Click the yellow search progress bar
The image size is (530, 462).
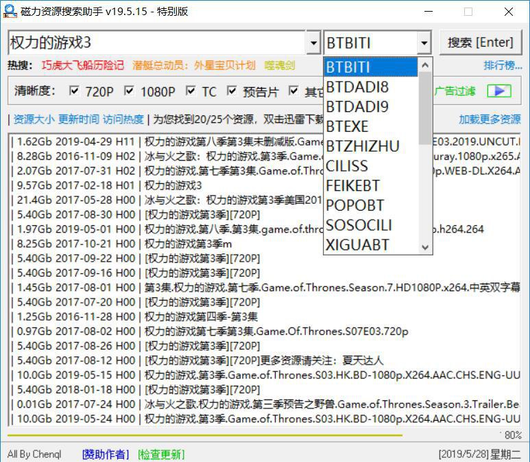click(205, 435)
